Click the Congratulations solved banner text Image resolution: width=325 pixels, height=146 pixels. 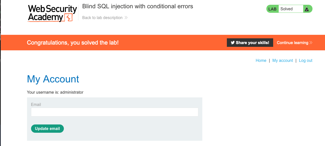click(73, 43)
